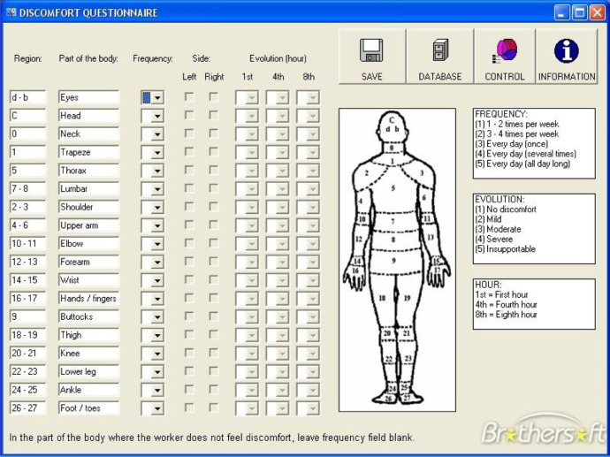610x457 pixels.
Task: Maximize the Discomfort Questionnaire window
Action: click(580, 12)
